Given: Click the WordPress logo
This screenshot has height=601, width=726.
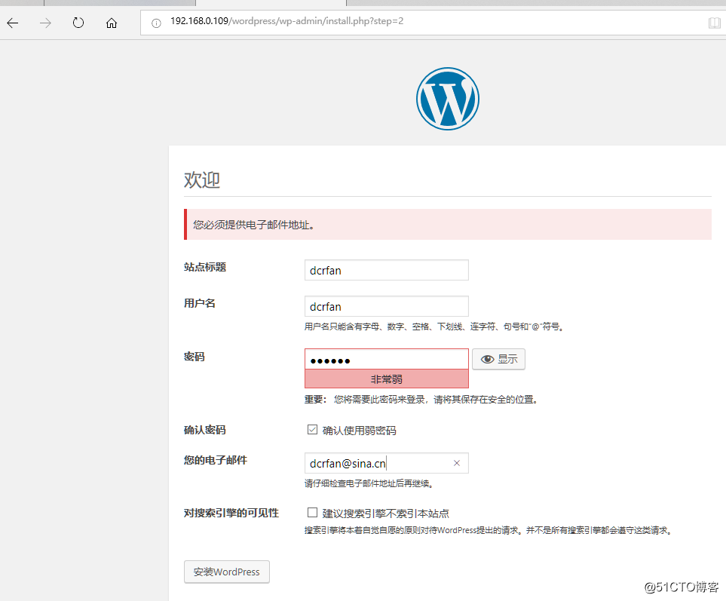Looking at the screenshot, I should coord(448,99).
